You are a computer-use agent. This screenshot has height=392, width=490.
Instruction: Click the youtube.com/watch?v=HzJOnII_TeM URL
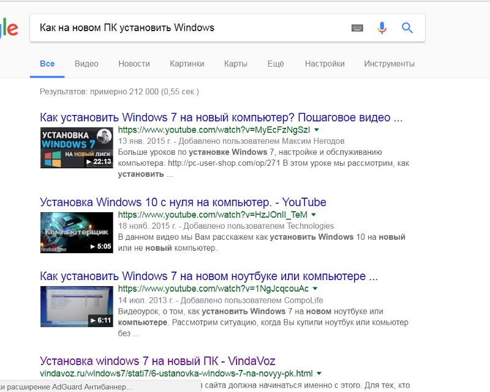[x=213, y=215]
